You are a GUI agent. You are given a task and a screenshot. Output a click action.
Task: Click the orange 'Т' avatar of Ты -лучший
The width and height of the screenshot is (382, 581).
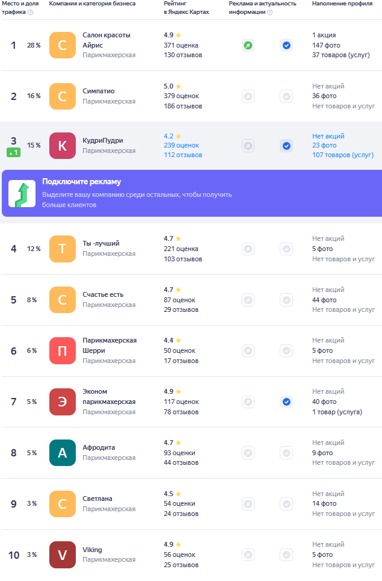tap(63, 249)
